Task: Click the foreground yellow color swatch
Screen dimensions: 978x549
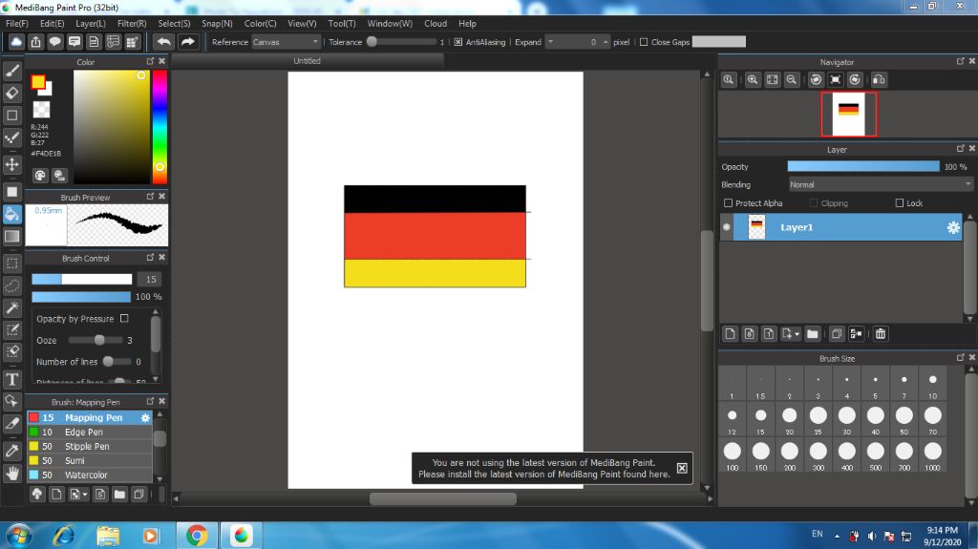Action: (x=38, y=82)
